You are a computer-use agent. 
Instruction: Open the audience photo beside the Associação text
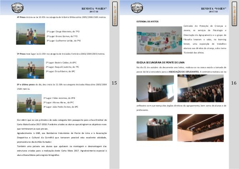pyautogui.click(x=200, y=88)
